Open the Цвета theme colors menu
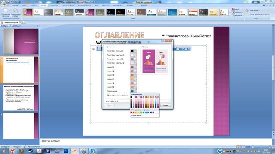The height and width of the screenshot is (154, 275). pos(236,9)
